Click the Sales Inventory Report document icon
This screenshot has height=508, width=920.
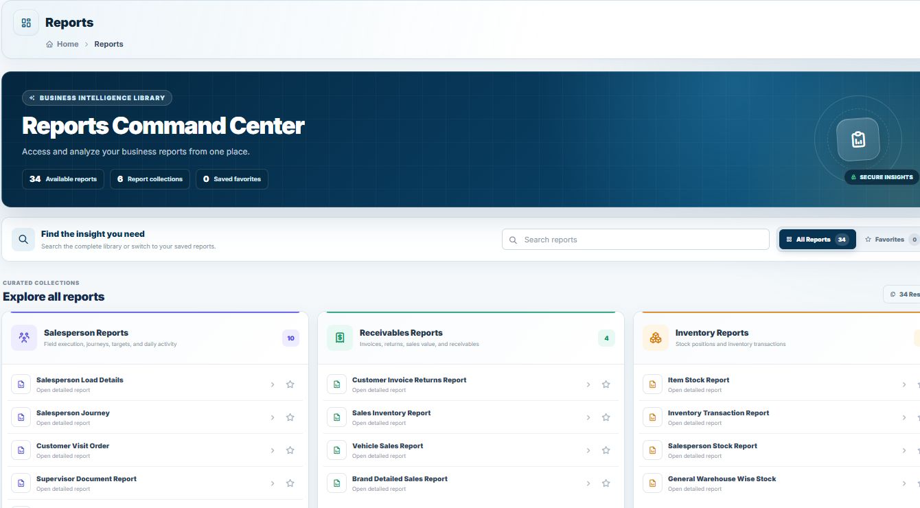coord(336,417)
